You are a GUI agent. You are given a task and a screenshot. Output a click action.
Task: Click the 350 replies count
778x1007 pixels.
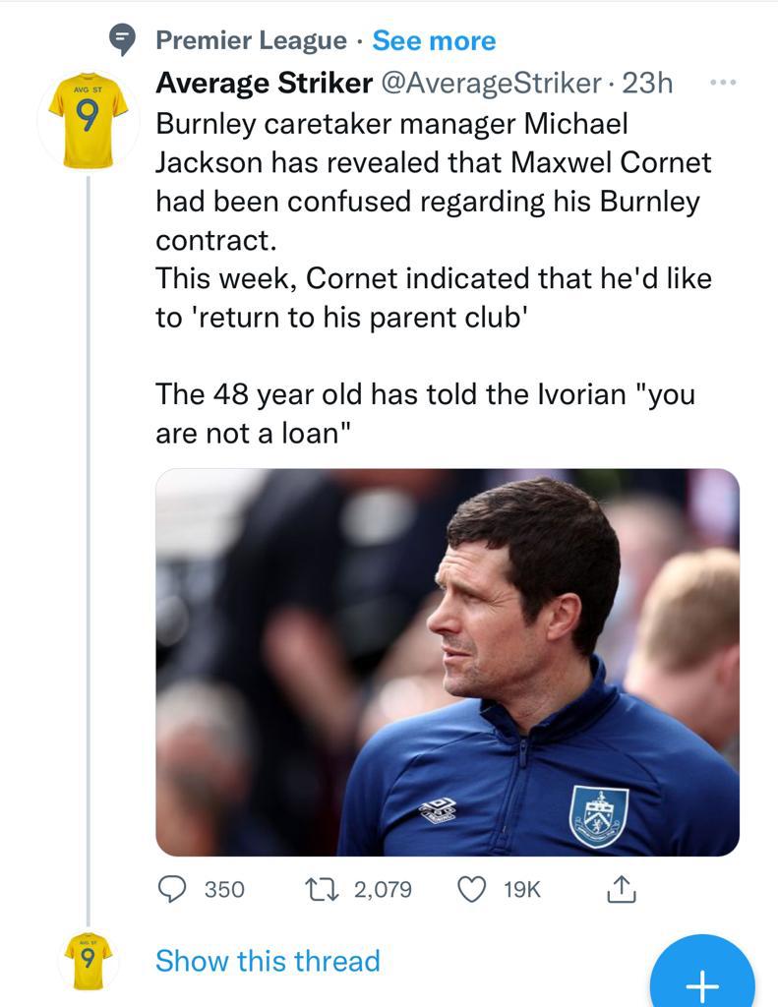224,889
